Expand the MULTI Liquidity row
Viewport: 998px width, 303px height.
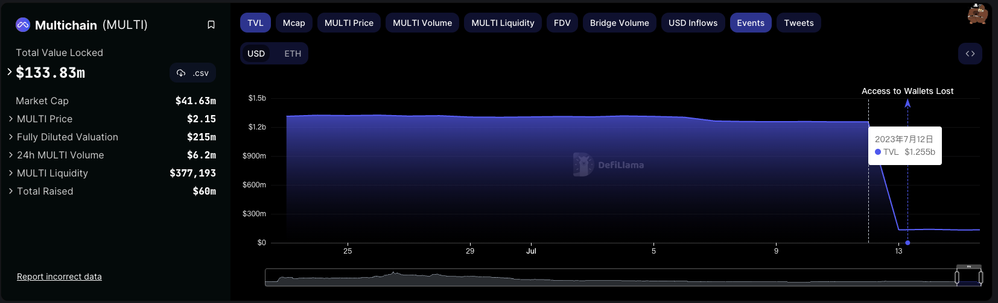click(x=11, y=173)
